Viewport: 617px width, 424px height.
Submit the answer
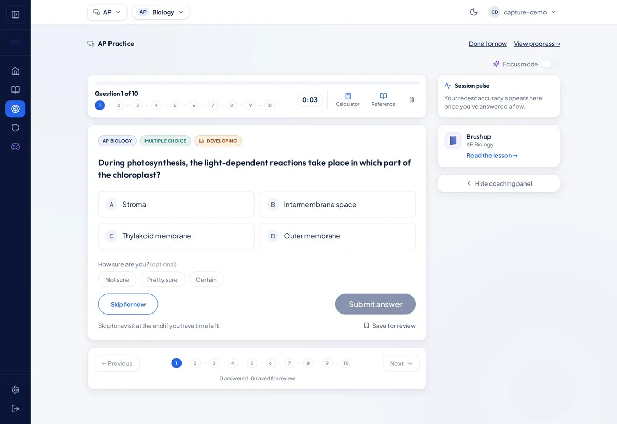pyautogui.click(x=375, y=304)
